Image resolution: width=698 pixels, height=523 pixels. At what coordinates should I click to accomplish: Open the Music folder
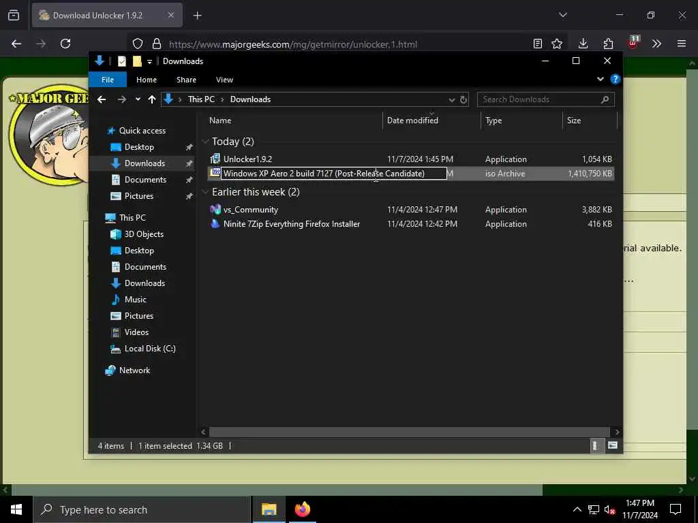click(x=136, y=300)
